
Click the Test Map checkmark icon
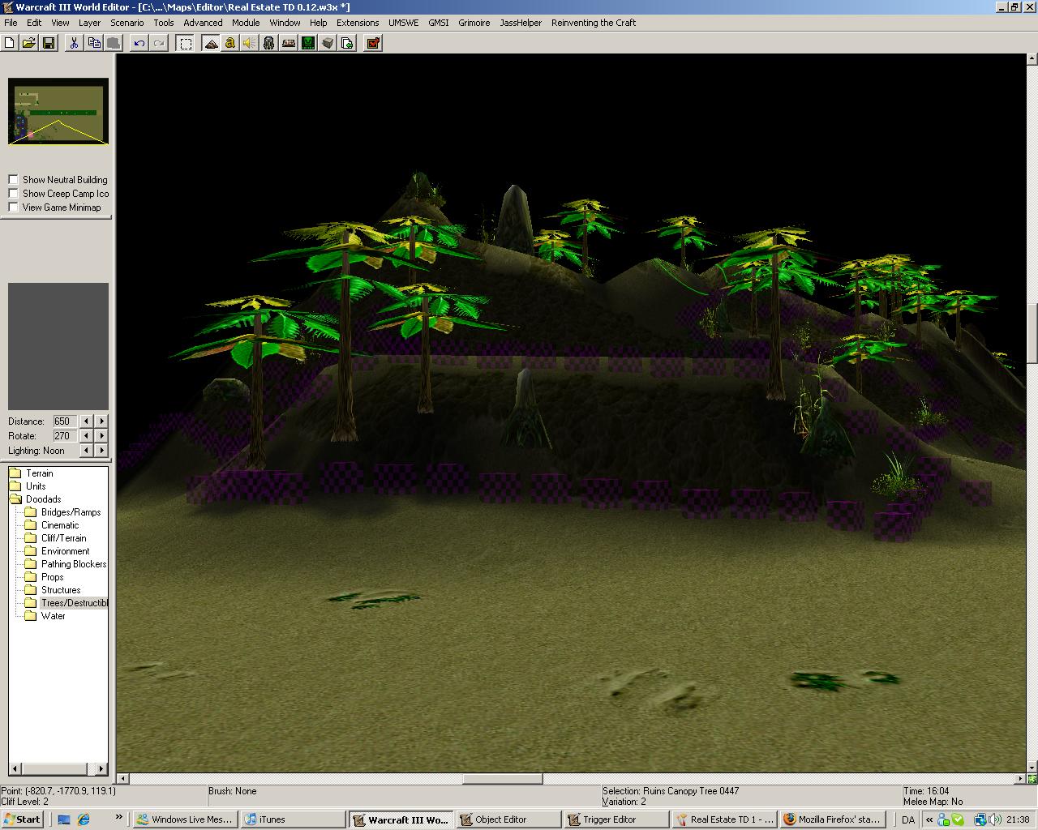(x=373, y=43)
